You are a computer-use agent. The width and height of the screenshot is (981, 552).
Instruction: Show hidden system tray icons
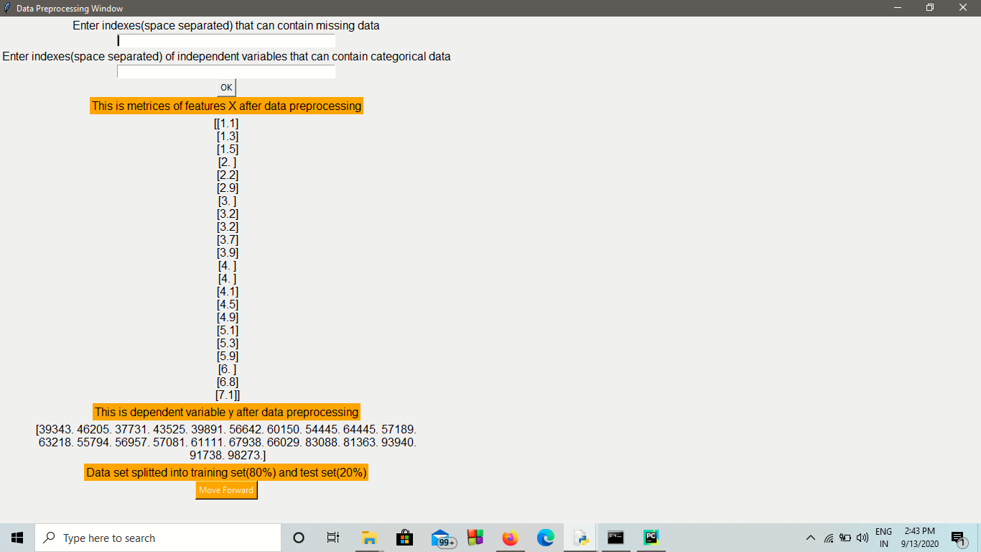[x=811, y=538]
